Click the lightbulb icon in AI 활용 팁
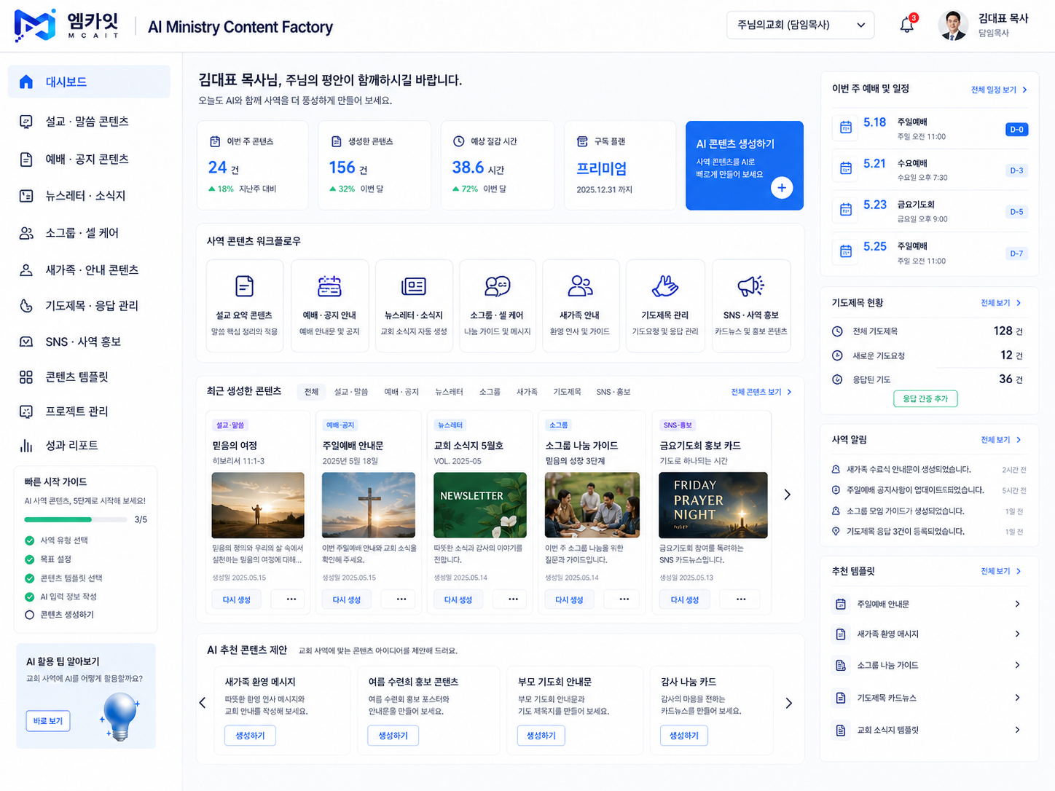The image size is (1055, 791). pyautogui.click(x=121, y=716)
